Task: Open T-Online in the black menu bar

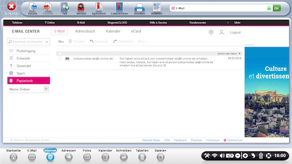Action: [49, 22]
